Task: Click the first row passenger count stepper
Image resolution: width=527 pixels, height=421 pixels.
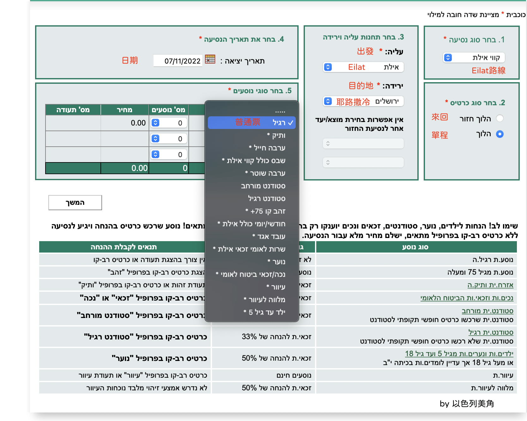Action: click(169, 123)
